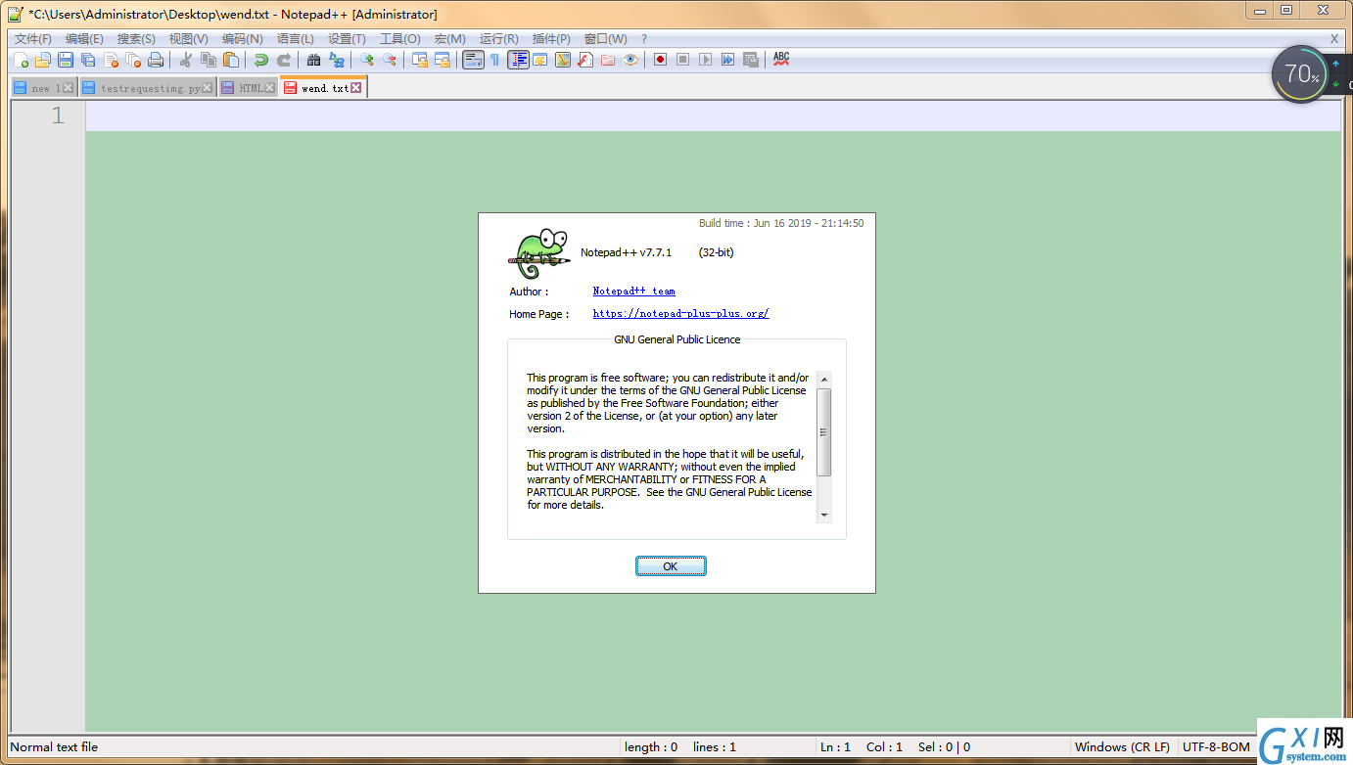Click Normal text file status entry
Screen dimensions: 1353x765
(54, 746)
